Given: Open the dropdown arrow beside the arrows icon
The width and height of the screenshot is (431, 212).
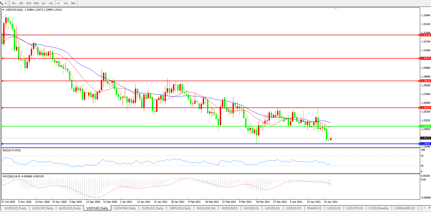Looking at the screenshot, I should coord(6,3).
